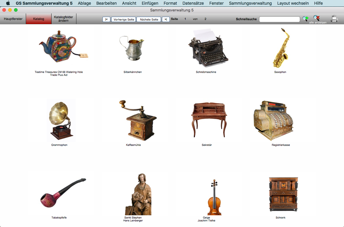344x227 pixels.
Task: Open the Datensätze menu
Action: (x=193, y=3)
